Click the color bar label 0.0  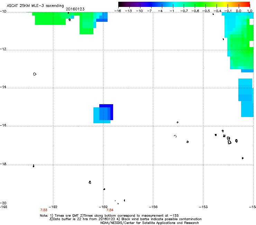[239, 11]
